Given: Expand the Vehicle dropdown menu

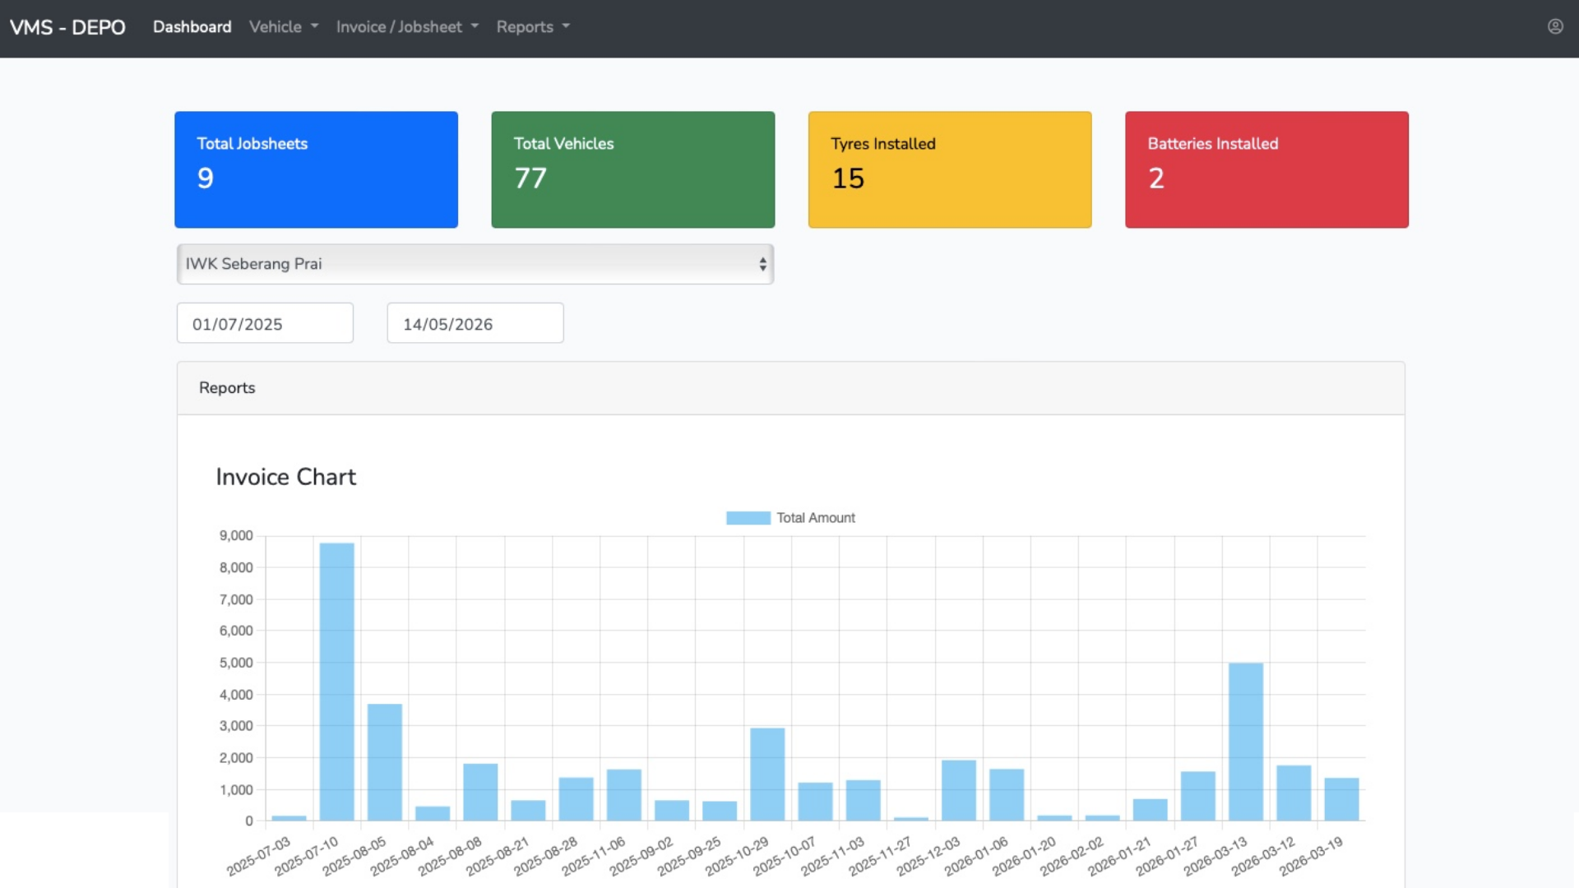Looking at the screenshot, I should point(284,27).
